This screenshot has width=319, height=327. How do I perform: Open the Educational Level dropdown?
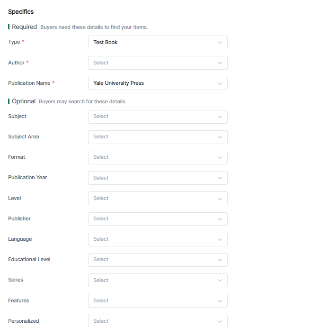coord(157,260)
